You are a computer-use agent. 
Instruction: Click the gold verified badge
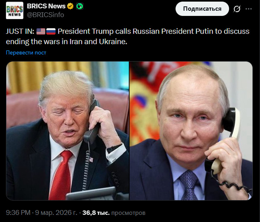tap(70, 6)
